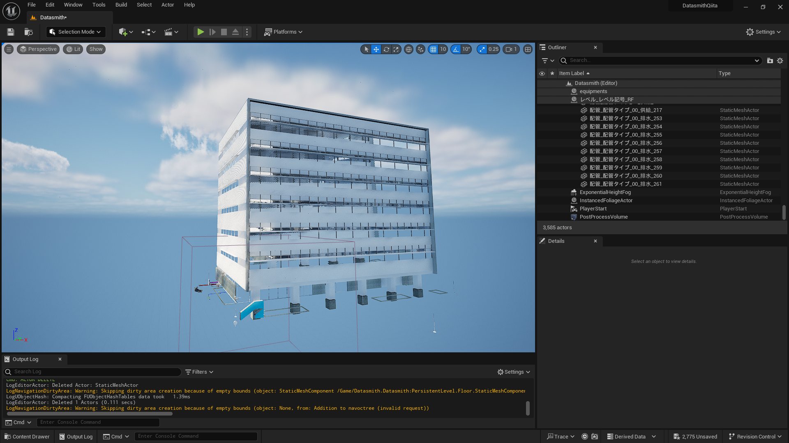The height and width of the screenshot is (443, 789).
Task: Click the Outliner search field
Action: point(657,60)
